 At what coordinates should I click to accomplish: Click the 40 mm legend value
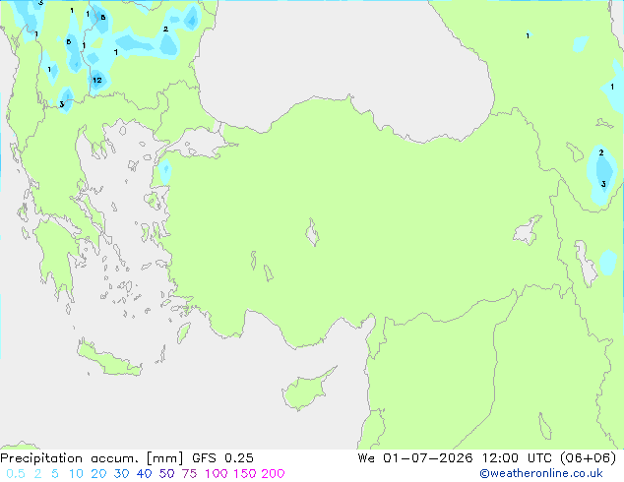tap(144, 474)
